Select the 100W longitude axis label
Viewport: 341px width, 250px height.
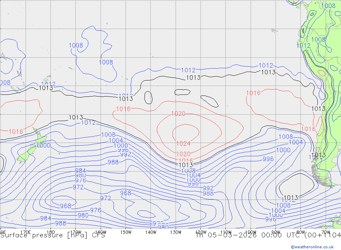click(x=251, y=232)
